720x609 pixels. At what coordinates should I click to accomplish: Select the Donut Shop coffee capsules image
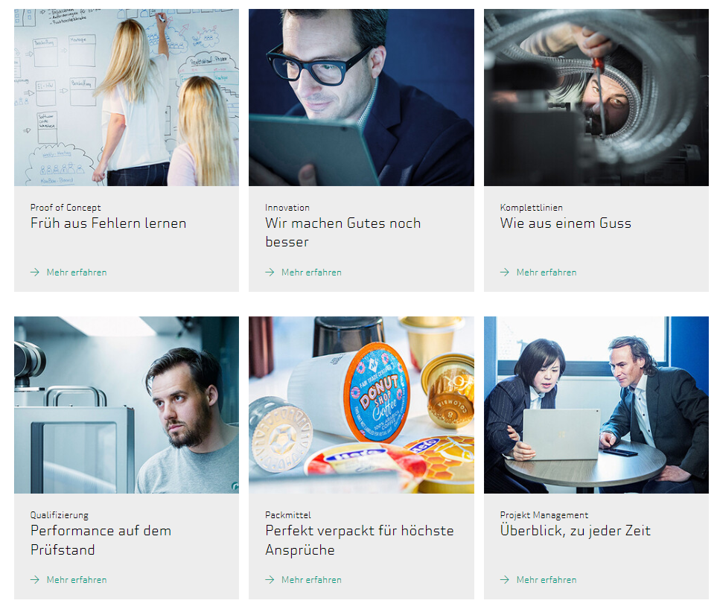coord(361,404)
